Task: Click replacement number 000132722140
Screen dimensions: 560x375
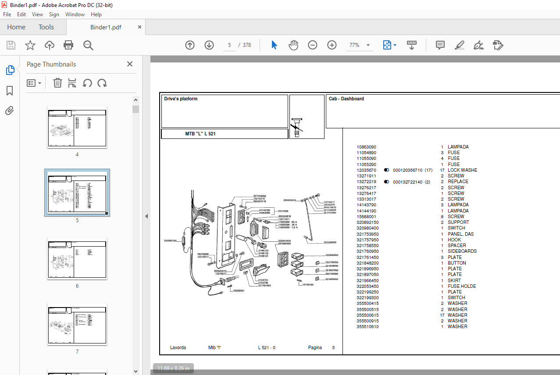Action: click(408, 182)
